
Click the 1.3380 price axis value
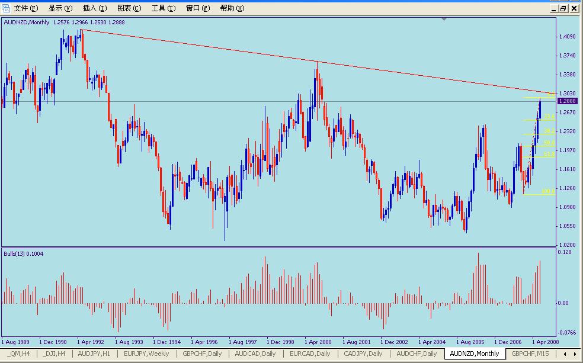pos(568,74)
